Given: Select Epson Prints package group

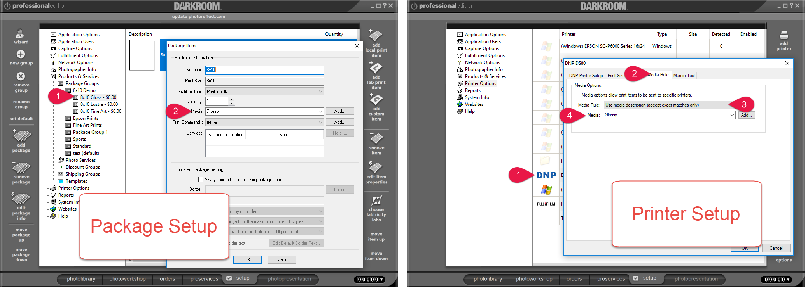Looking at the screenshot, I should (86, 118).
